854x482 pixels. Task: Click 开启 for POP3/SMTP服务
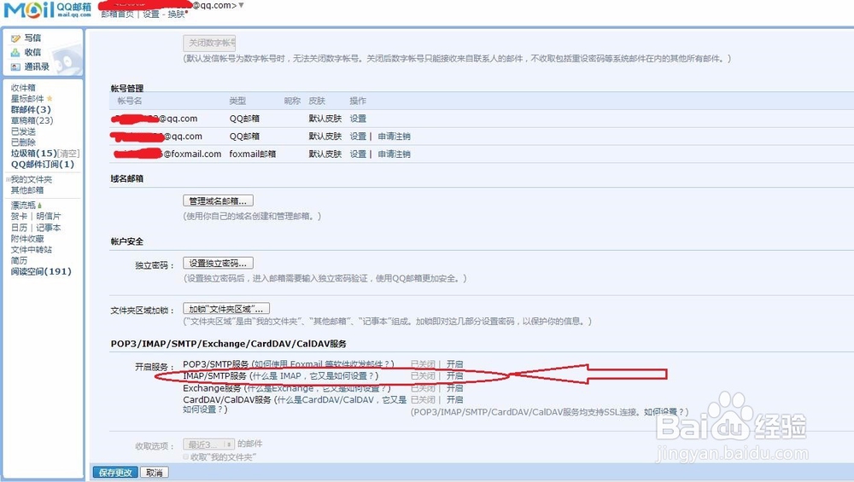coord(455,364)
